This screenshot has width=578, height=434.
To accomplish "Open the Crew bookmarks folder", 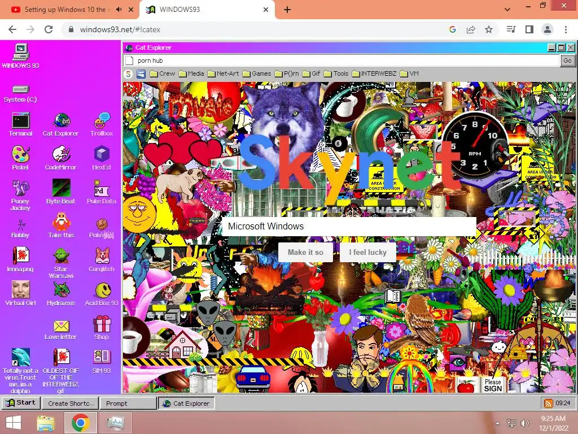I will 163,74.
